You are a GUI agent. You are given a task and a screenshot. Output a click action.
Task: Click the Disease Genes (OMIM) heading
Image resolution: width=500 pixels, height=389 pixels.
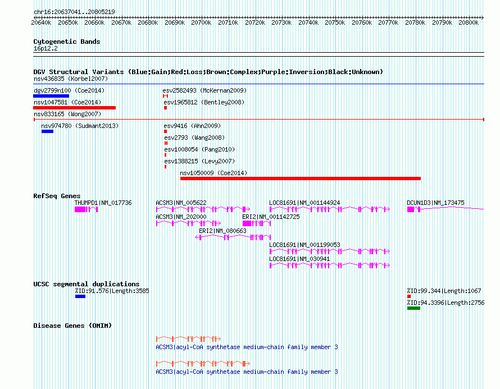(x=72, y=326)
